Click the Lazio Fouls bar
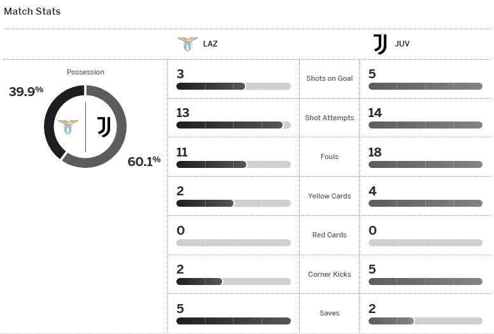This screenshot has height=334, width=494. pos(233,164)
